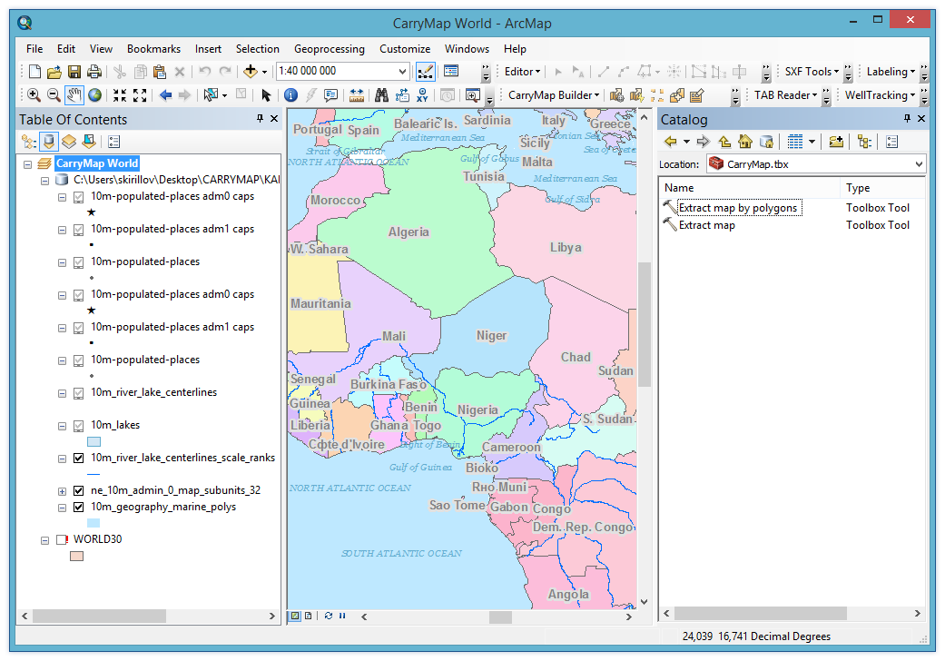
Task: Click the 10m_lakes layer color swatch
Action: pyautogui.click(x=94, y=441)
